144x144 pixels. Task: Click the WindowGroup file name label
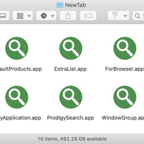click(123, 118)
